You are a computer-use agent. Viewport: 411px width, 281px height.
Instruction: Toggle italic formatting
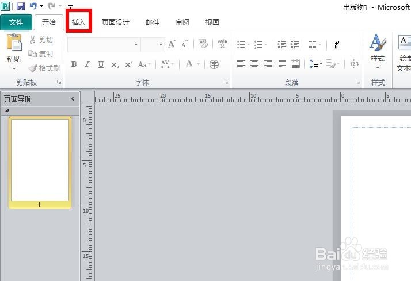pos(87,64)
